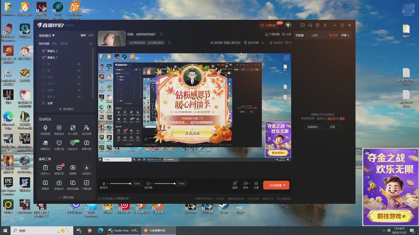Open the 读弹幕 tool icon
This screenshot has width=419, height=235.
[x=73, y=168]
